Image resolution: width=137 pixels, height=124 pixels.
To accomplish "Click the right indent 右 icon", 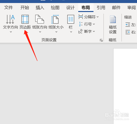I will click(x=128, y=32).
